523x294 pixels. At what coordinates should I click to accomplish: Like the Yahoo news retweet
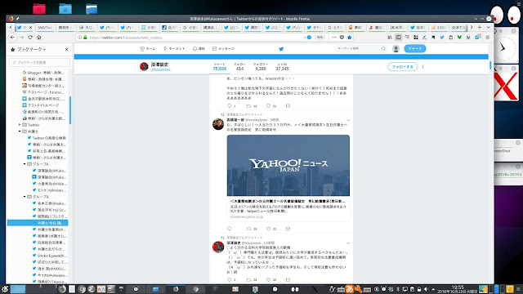268,229
